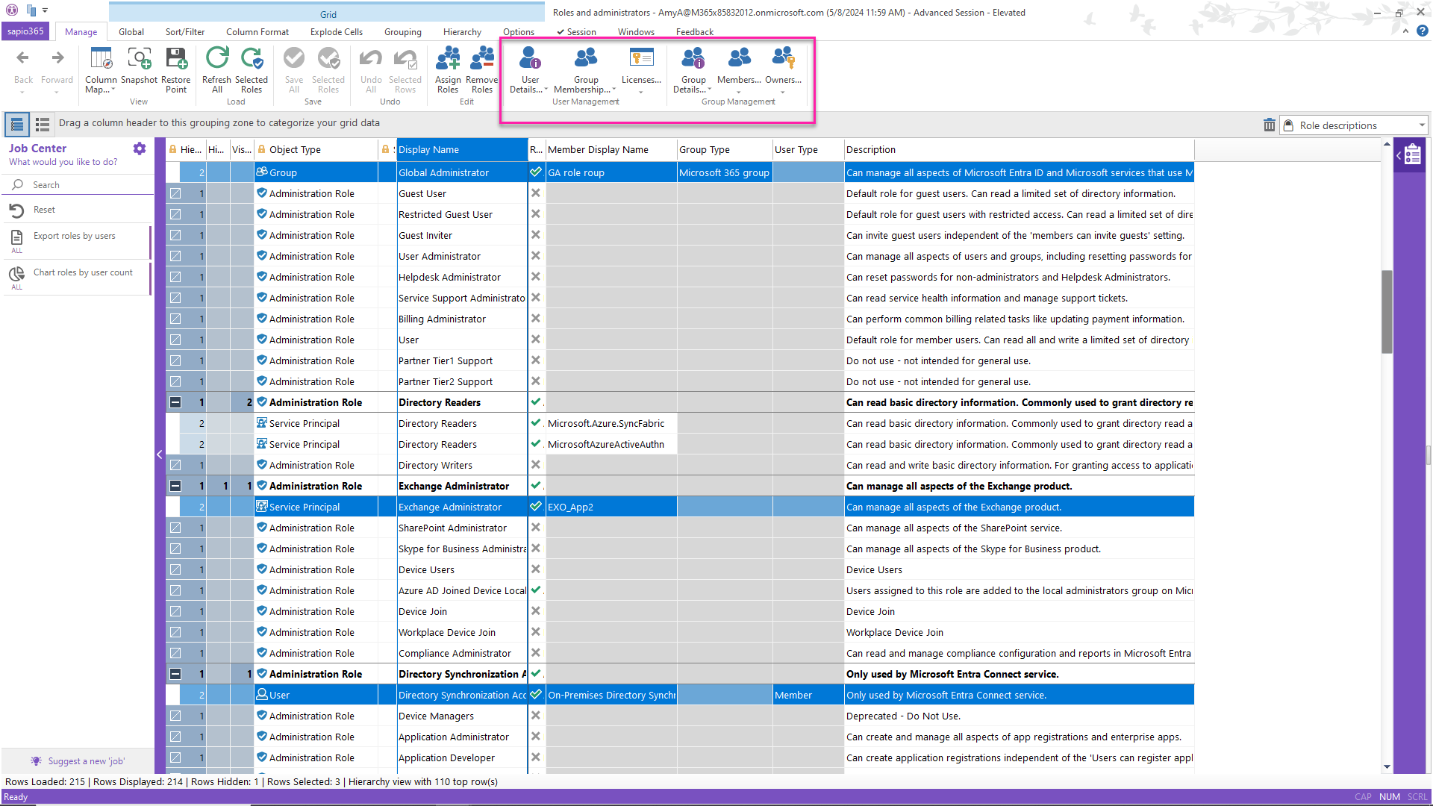Switch to hierarchy list view icon
Image resolution: width=1433 pixels, height=806 pixels.
coord(17,124)
